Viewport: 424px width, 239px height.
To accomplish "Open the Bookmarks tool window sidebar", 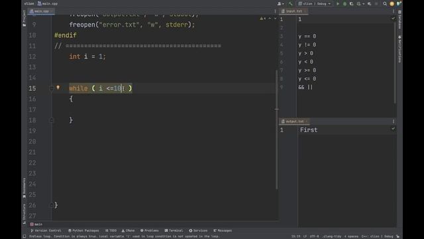I will (x=25, y=188).
